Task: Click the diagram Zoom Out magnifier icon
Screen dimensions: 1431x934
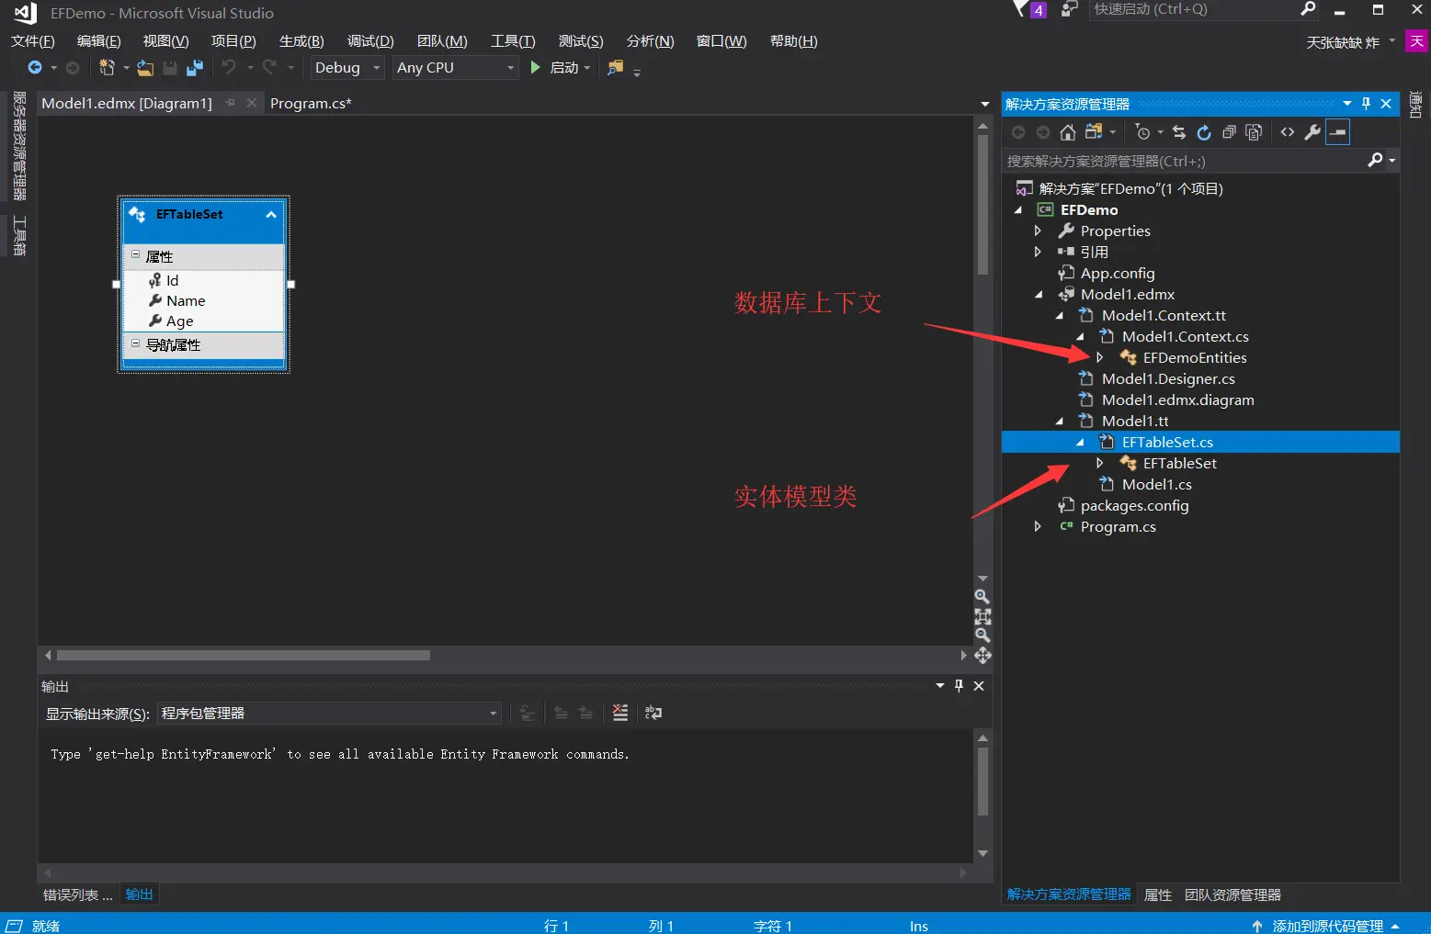Action: [x=982, y=636]
